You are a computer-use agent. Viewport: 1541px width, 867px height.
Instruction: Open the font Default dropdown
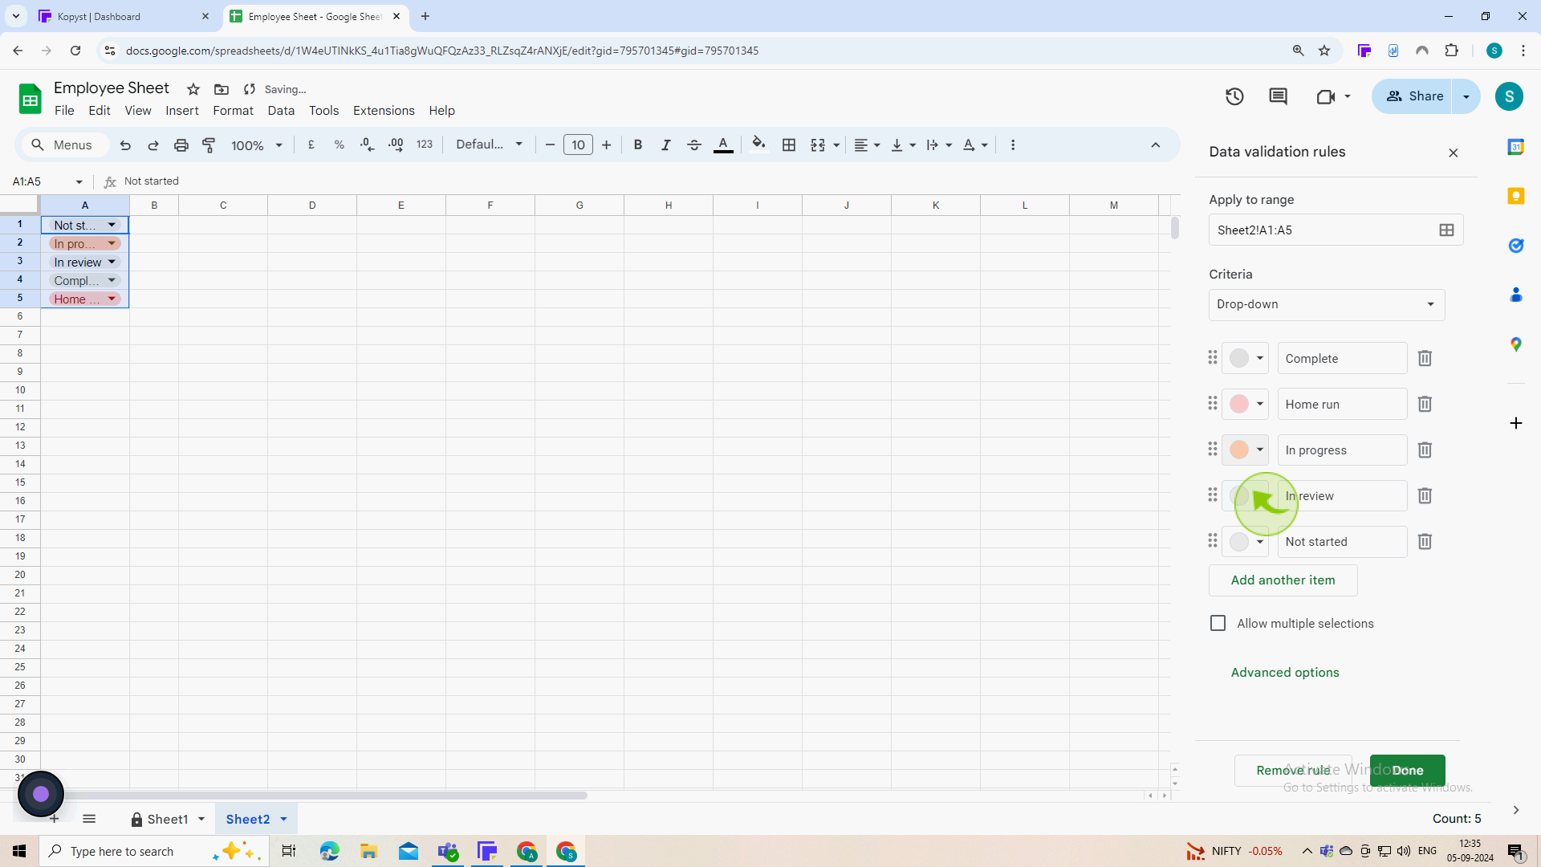(x=489, y=144)
